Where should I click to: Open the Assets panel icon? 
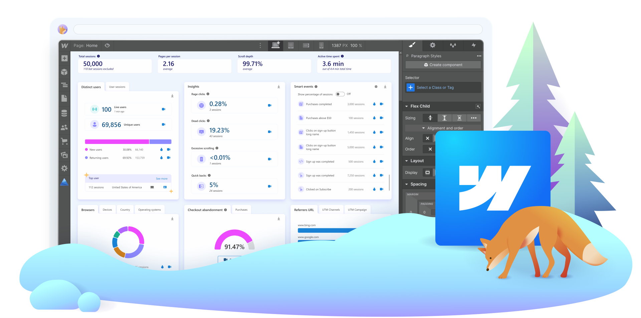tap(64, 155)
